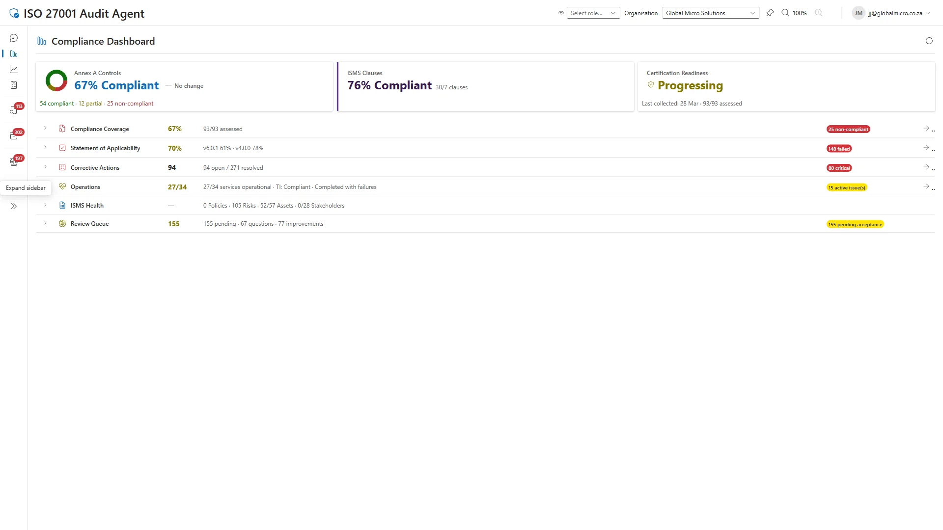Image resolution: width=943 pixels, height=530 pixels.
Task: Click the refresh icon on the dashboard
Action: [x=929, y=41]
